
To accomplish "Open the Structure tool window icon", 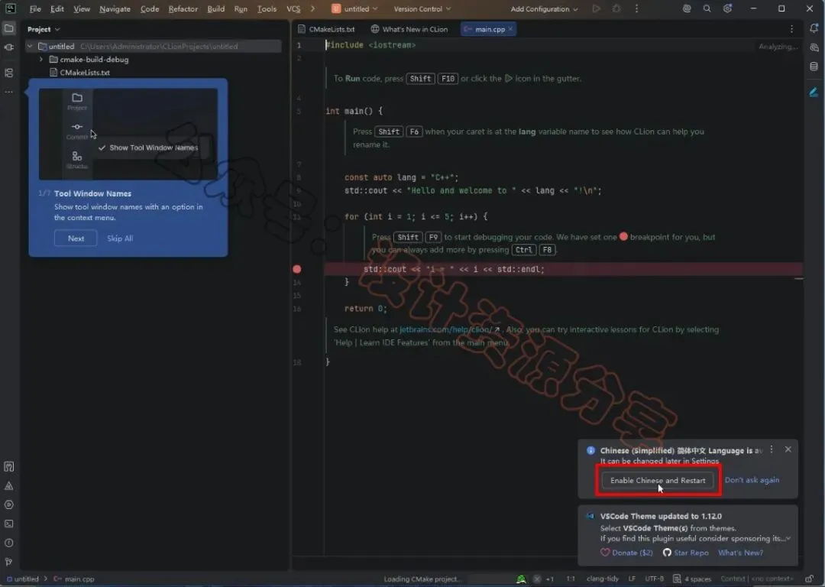I will (9, 73).
